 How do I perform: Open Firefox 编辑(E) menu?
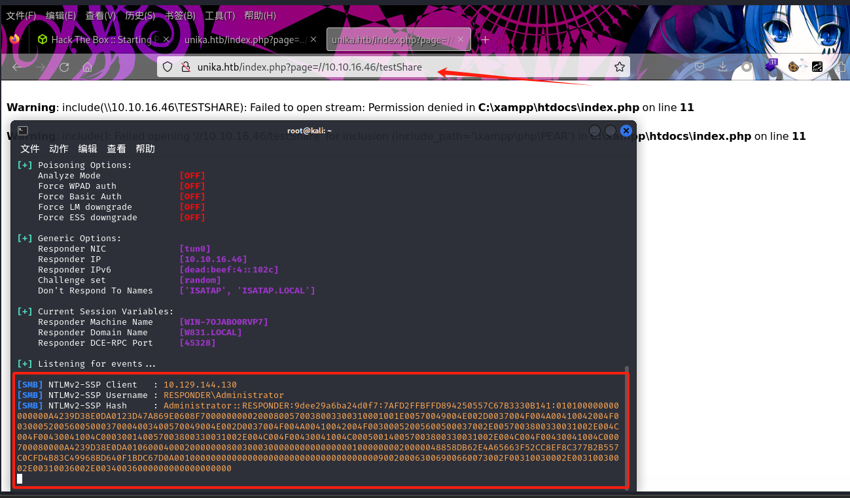click(61, 15)
